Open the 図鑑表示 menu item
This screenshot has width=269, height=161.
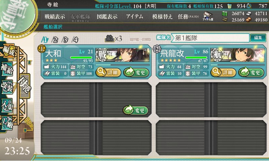[107, 16]
